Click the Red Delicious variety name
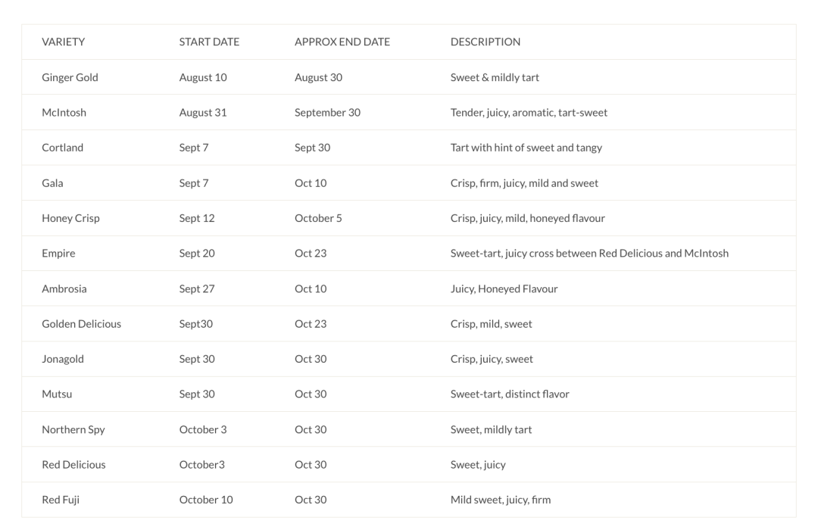The image size is (818, 530). point(73,465)
